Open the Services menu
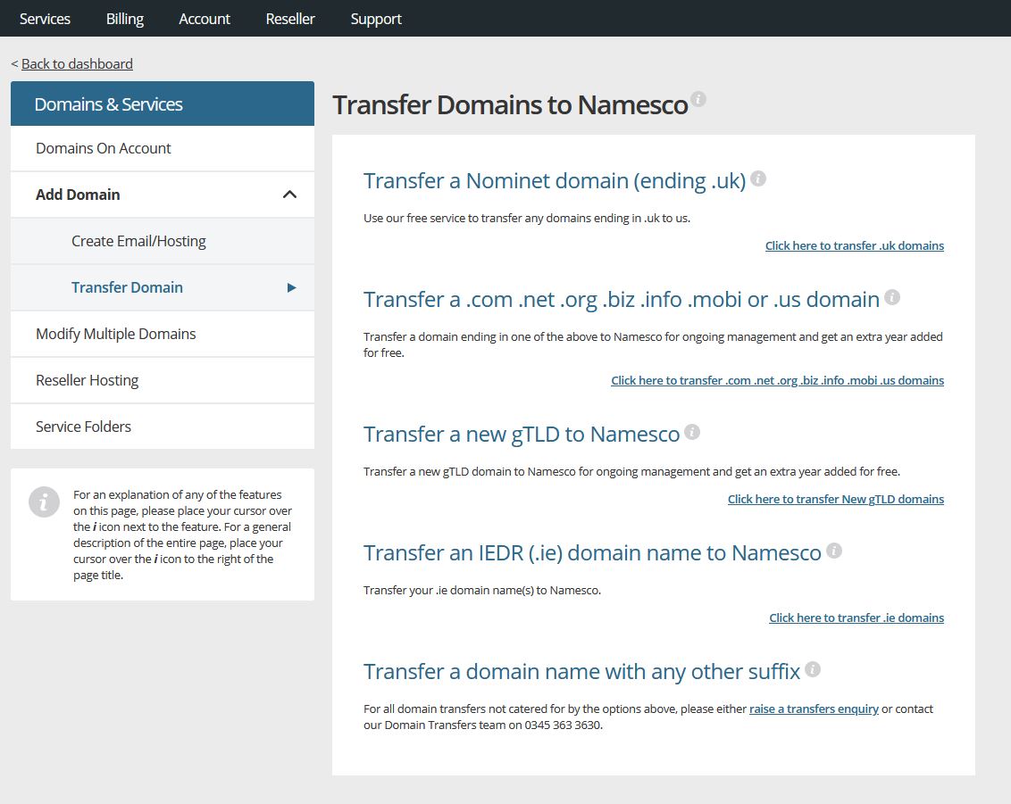 pos(45,19)
